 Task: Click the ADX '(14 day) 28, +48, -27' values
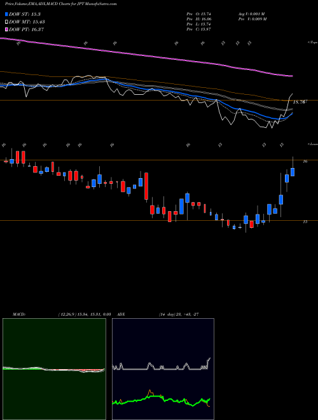coord(179,314)
